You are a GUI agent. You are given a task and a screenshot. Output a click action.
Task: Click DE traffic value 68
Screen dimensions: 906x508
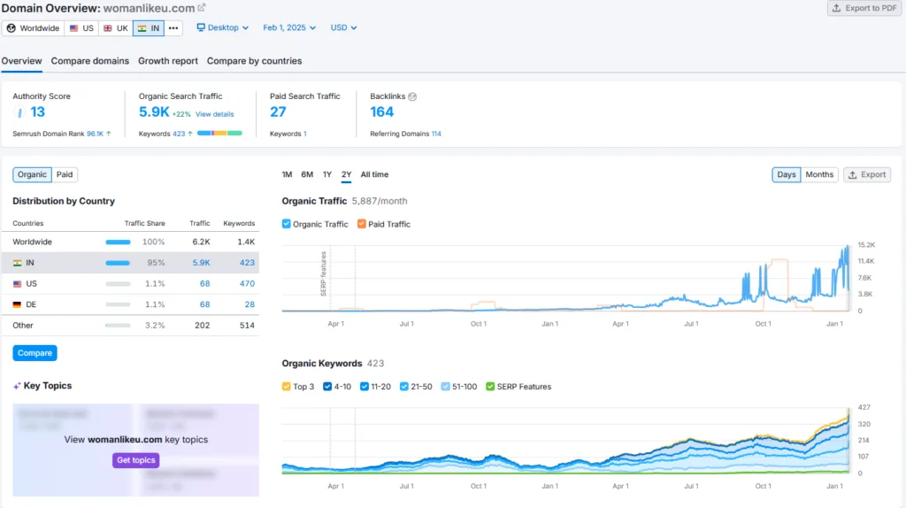[x=204, y=304]
